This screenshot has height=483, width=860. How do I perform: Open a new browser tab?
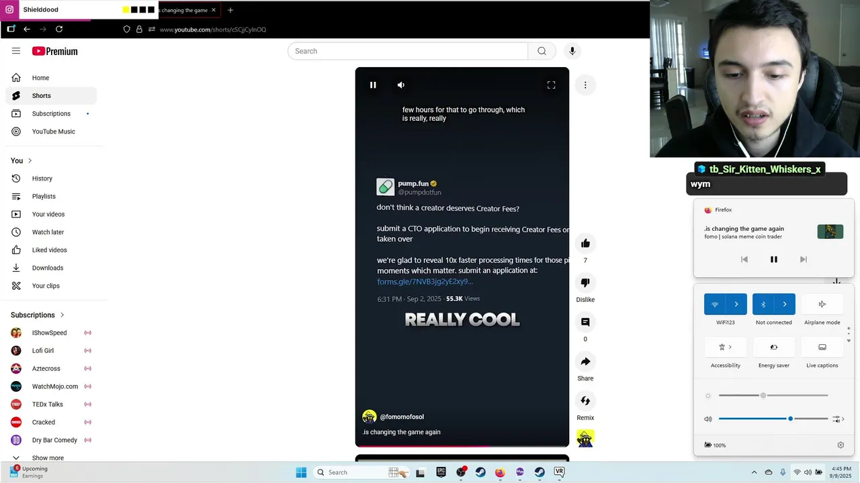(x=230, y=10)
